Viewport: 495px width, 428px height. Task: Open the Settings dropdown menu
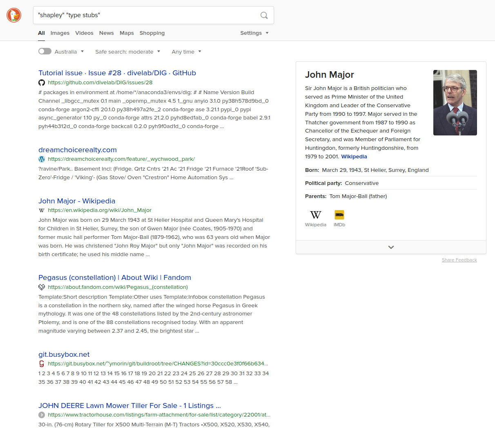pos(254,33)
